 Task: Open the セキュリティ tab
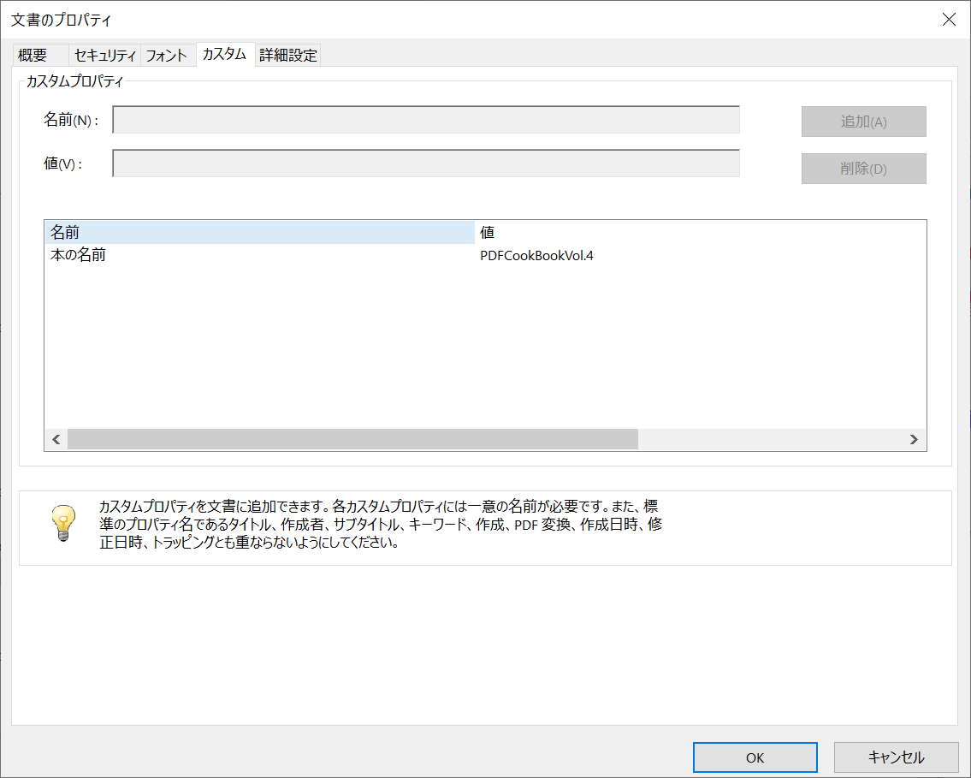[105, 56]
